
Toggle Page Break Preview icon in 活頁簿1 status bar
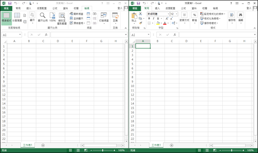215,150
